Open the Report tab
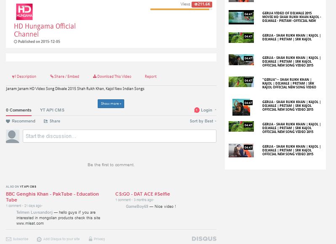The height and width of the screenshot is (244, 336). (150, 77)
